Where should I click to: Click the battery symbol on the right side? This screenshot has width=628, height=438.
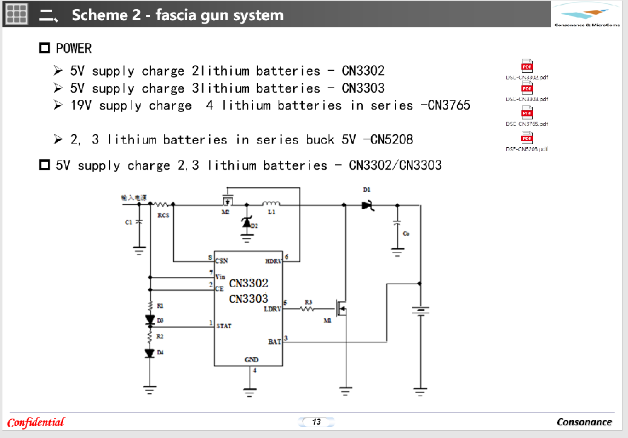pyautogui.click(x=420, y=311)
